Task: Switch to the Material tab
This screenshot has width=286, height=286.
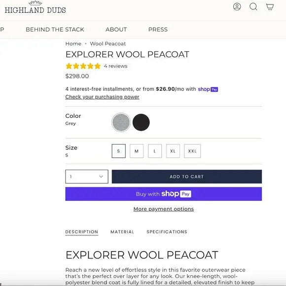Action: (x=122, y=232)
